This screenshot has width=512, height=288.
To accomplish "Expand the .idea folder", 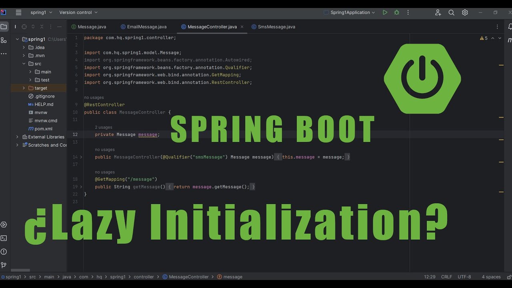I will click(x=24, y=47).
